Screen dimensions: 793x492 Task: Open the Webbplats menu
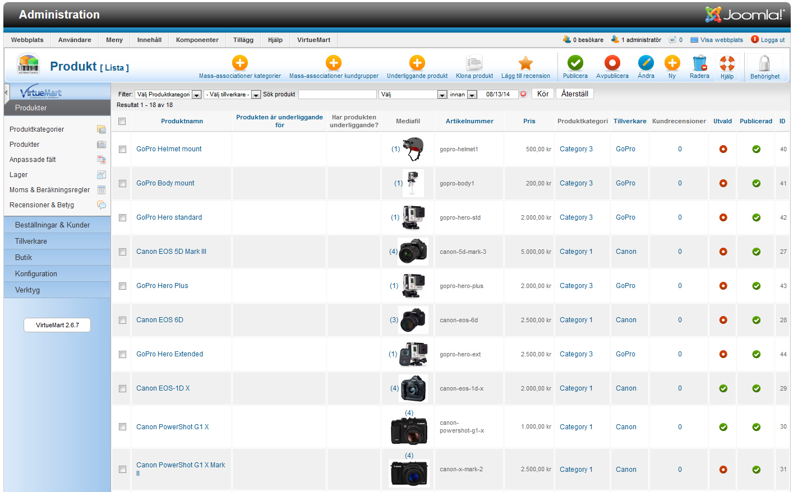27,40
